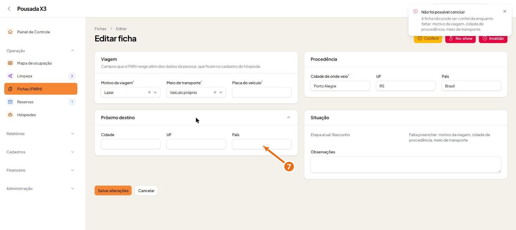Expand the Administração sidebar group
Image resolution: width=516 pixels, height=230 pixels.
[72, 188]
